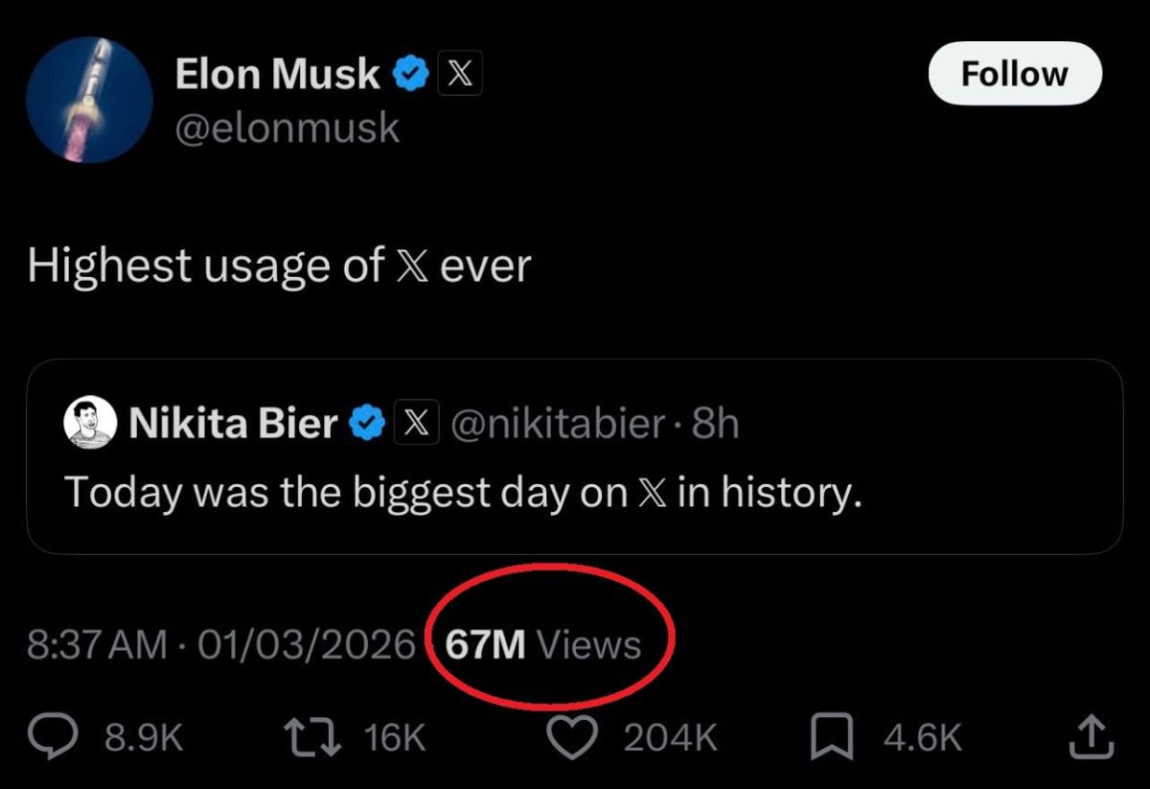Open Nikita Bier's avatar
Image resolution: width=1150 pixels, height=789 pixels.
tap(89, 423)
